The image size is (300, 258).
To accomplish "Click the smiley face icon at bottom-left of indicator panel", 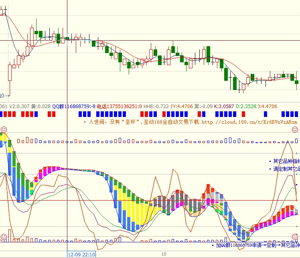I will [4, 237].
